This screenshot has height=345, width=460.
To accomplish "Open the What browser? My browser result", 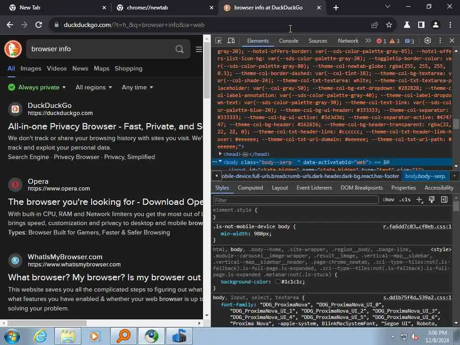I will click(x=104, y=277).
